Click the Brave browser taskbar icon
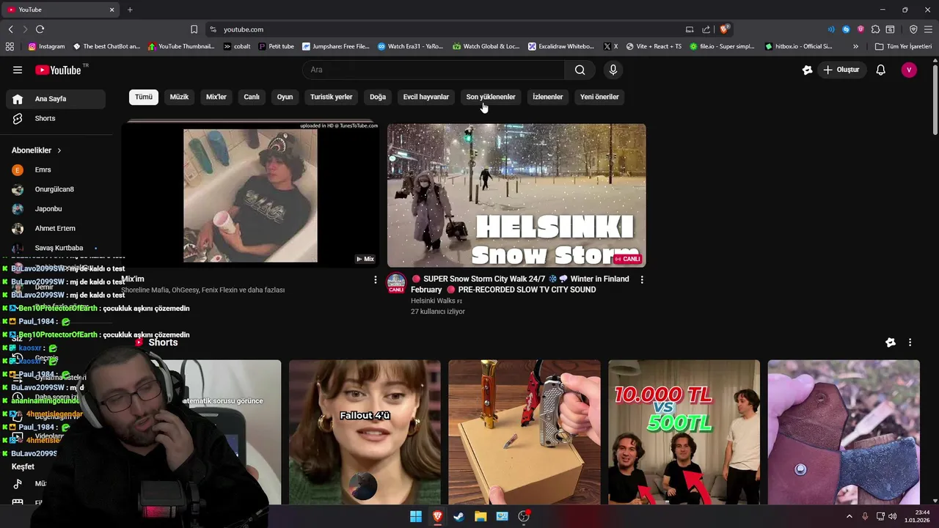Viewport: 939px width, 528px height. pos(437,516)
